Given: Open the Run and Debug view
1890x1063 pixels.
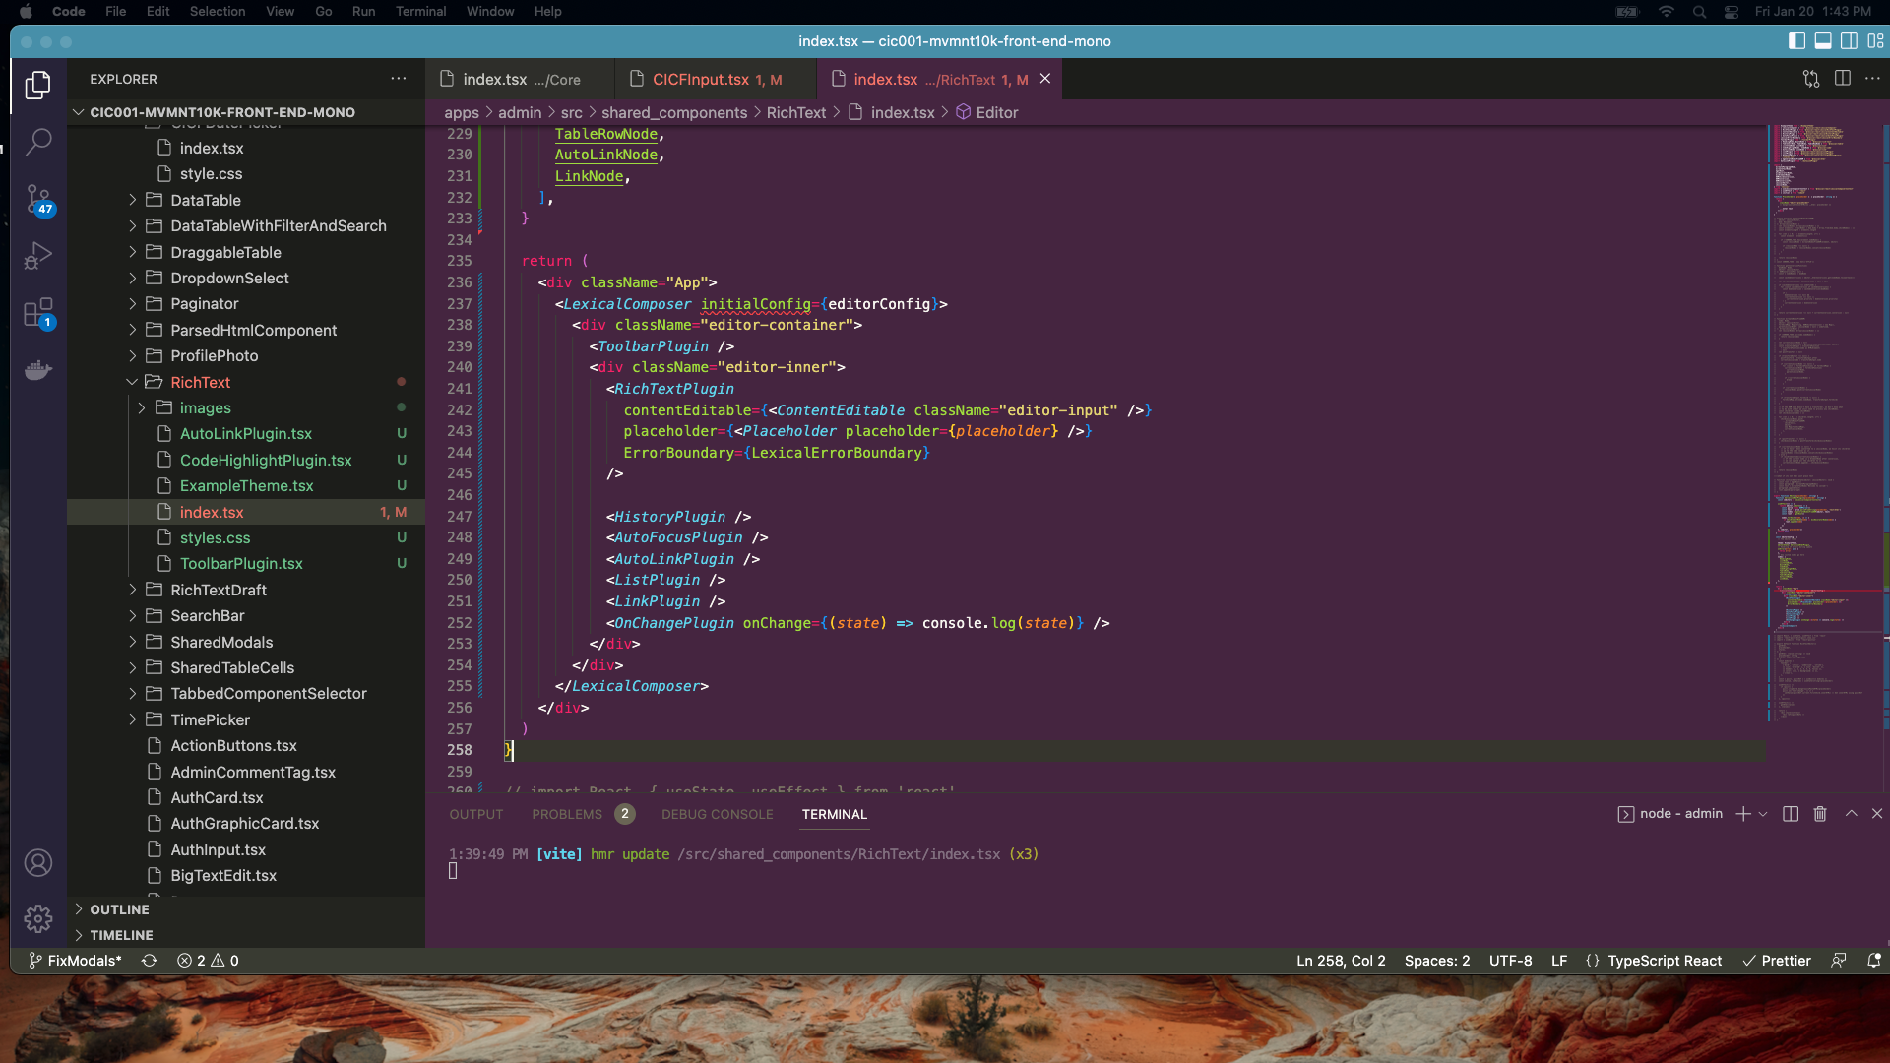Looking at the screenshot, I should coord(37,256).
